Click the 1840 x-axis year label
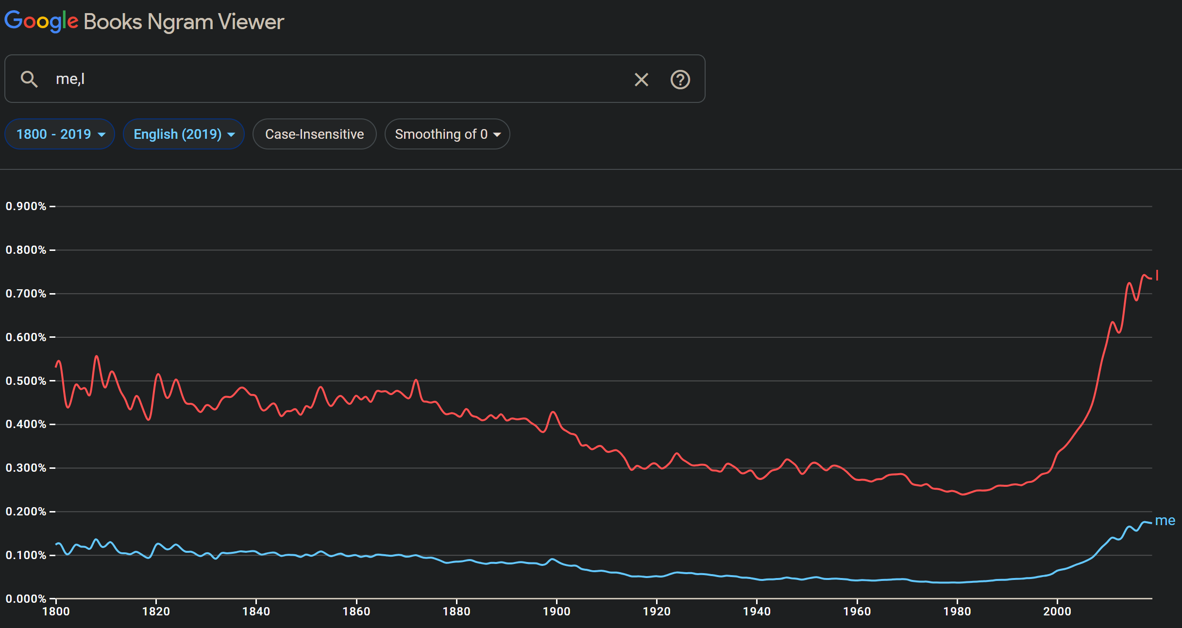Viewport: 1182px width, 628px height. [256, 611]
